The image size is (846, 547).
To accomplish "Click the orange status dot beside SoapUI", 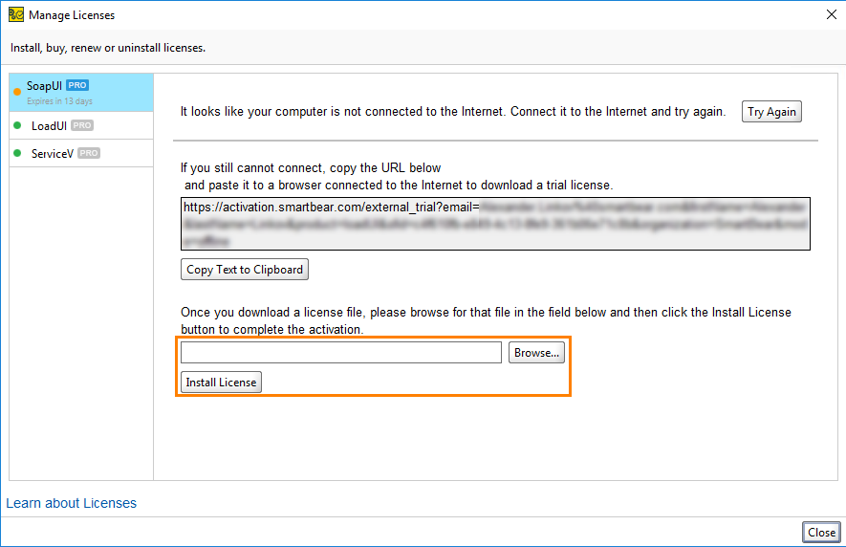I will pos(17,92).
